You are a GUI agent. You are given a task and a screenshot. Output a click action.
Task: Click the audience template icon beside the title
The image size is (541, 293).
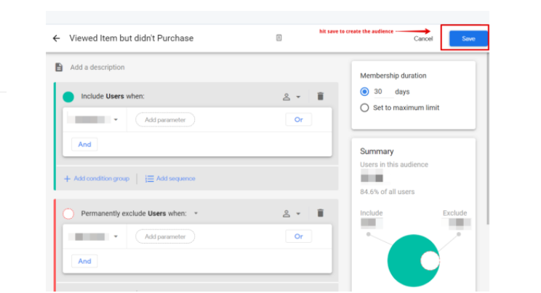click(278, 38)
